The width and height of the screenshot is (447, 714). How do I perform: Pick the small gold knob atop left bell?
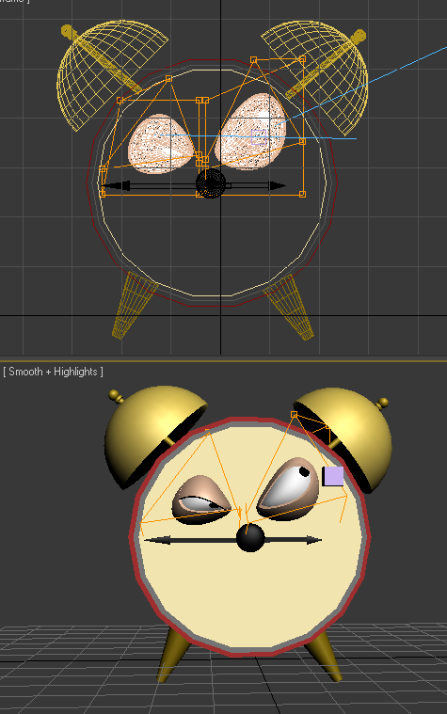tap(116, 396)
